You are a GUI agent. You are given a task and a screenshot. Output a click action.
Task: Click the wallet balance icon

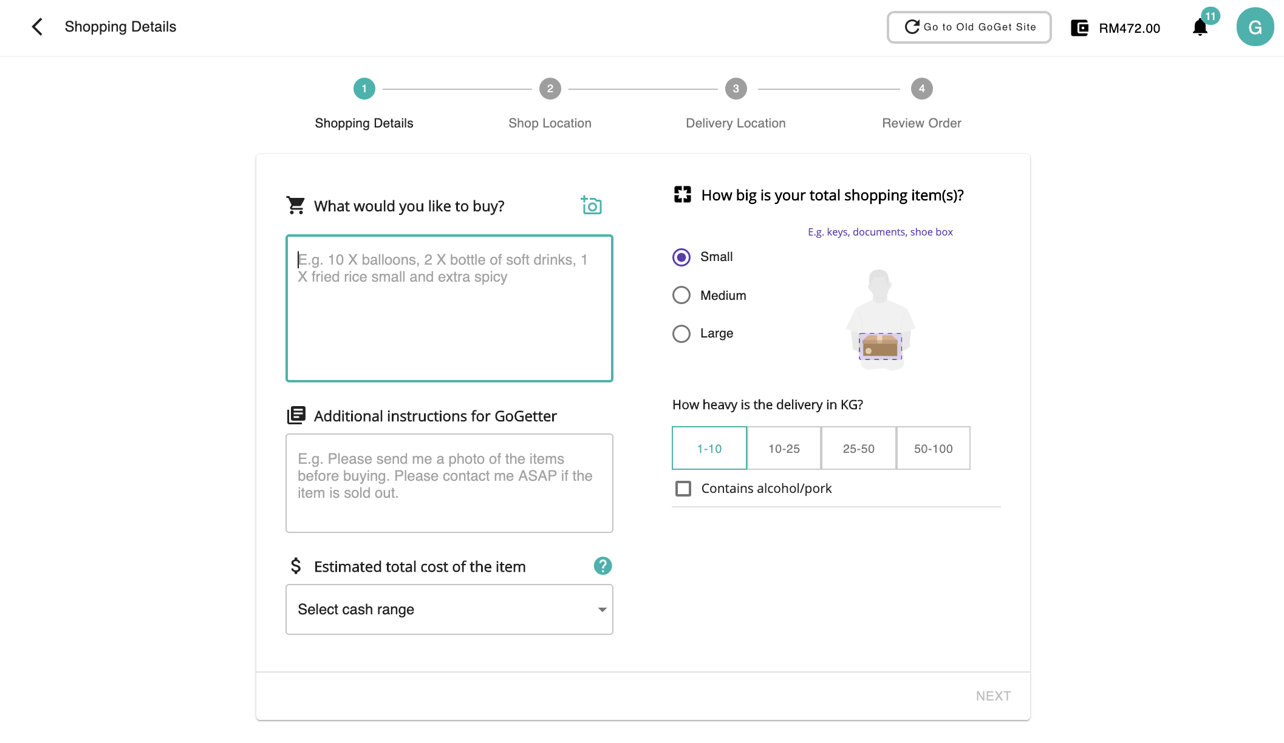1079,28
